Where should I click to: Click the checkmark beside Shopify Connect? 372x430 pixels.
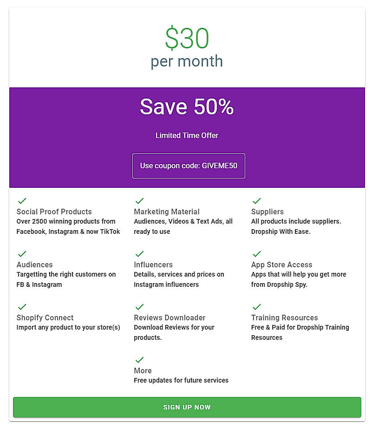tap(22, 307)
